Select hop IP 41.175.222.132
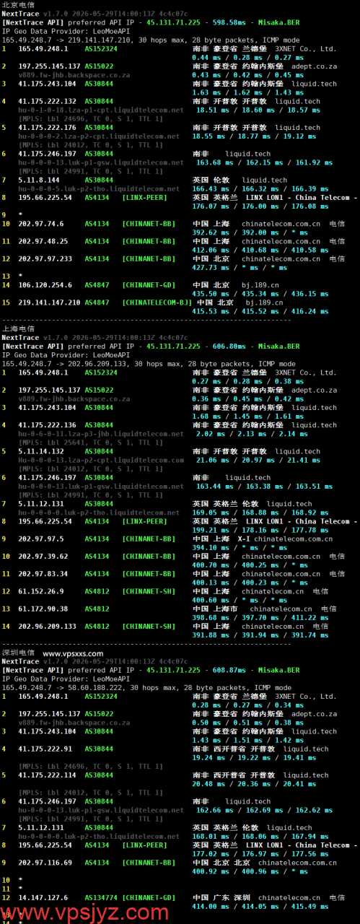Screen dimensions: 360x924 tap(47, 101)
